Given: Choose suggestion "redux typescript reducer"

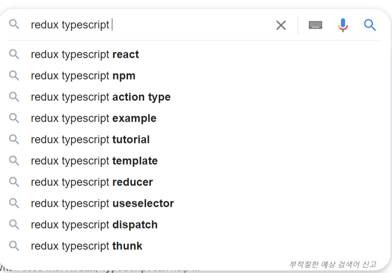Looking at the screenshot, I should (195, 182).
